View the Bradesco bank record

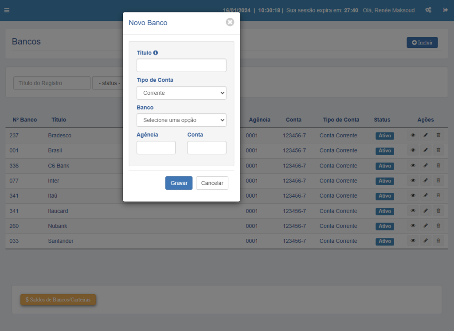[413, 135]
